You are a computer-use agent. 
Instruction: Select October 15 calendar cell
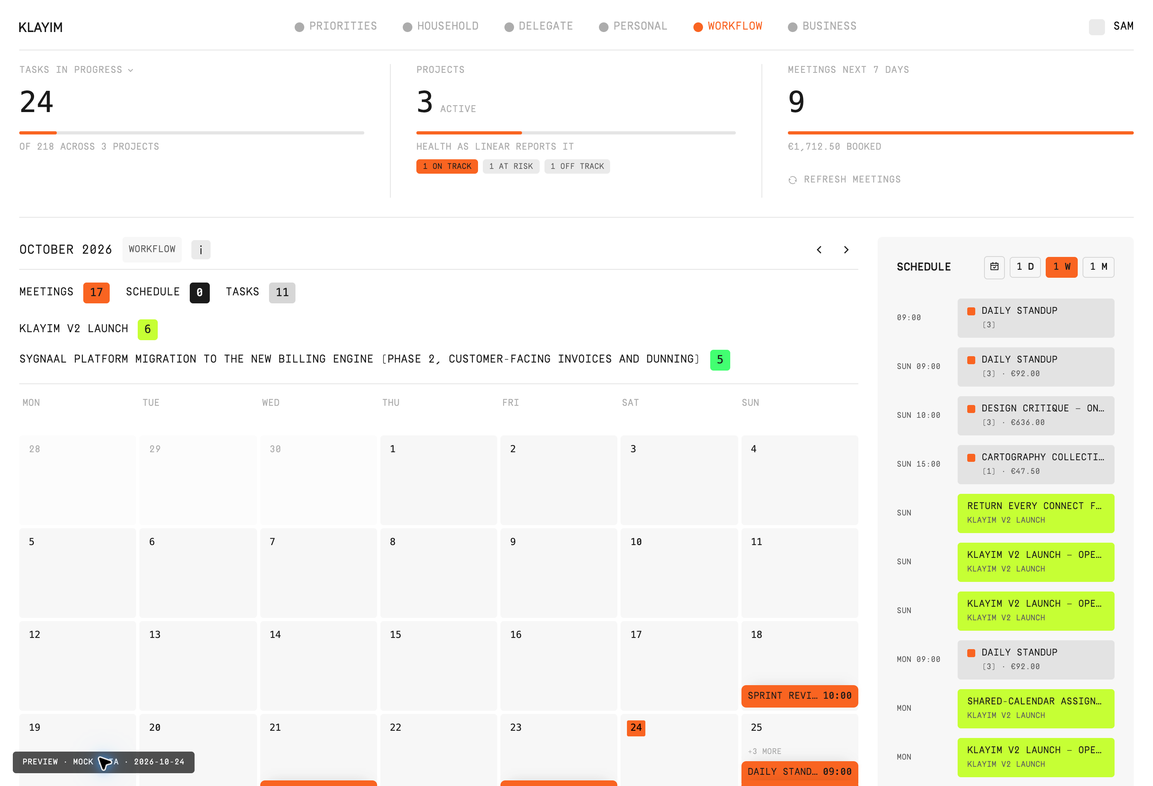pyautogui.click(x=438, y=666)
